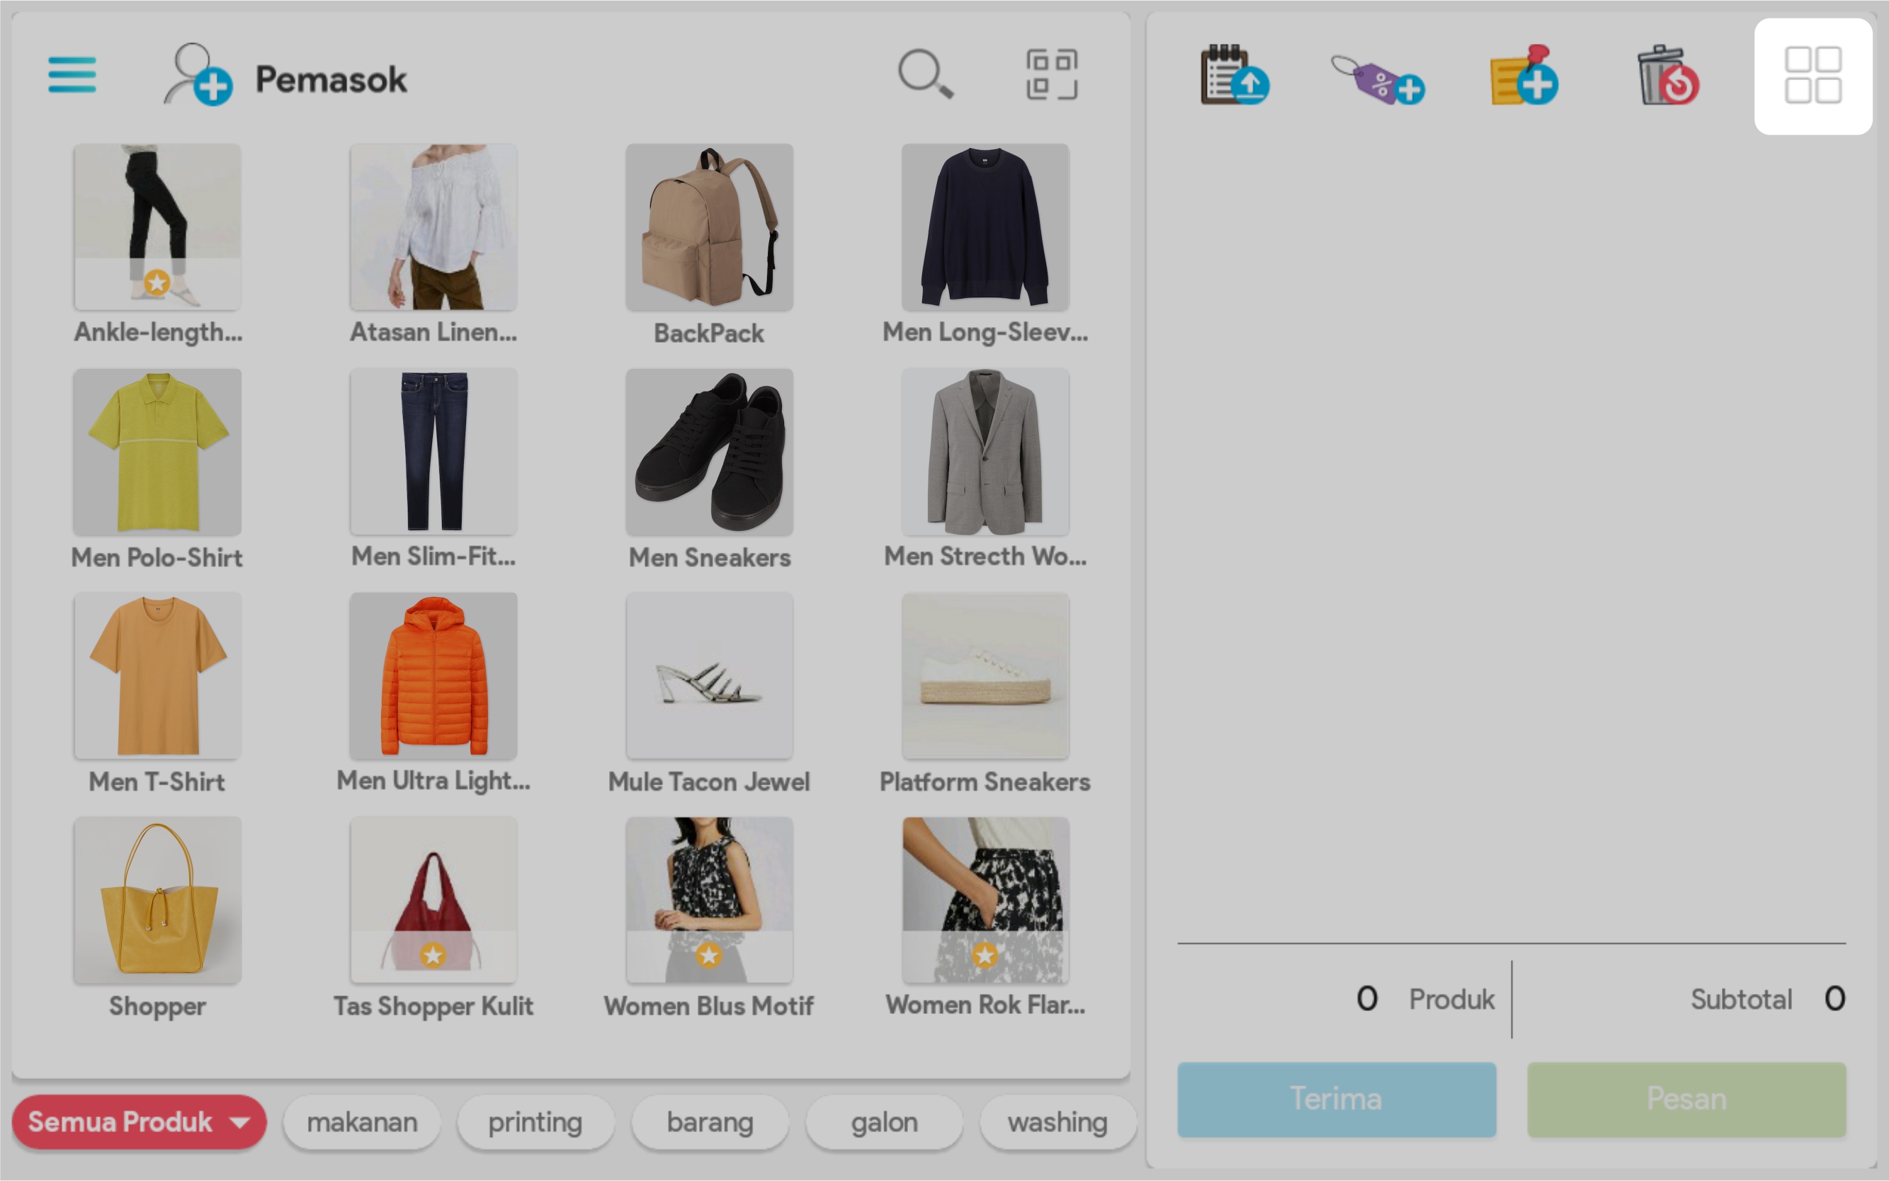Click the trash reset icon
1889x1181 pixels.
pos(1668,76)
